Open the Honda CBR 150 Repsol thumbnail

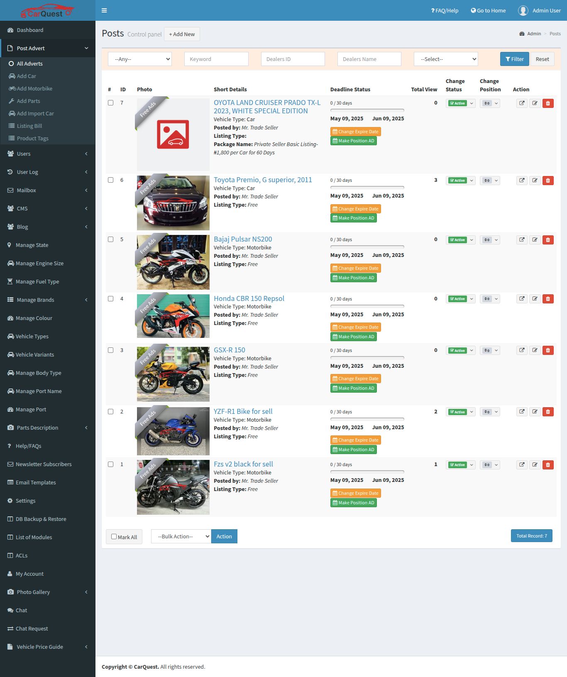(173, 316)
